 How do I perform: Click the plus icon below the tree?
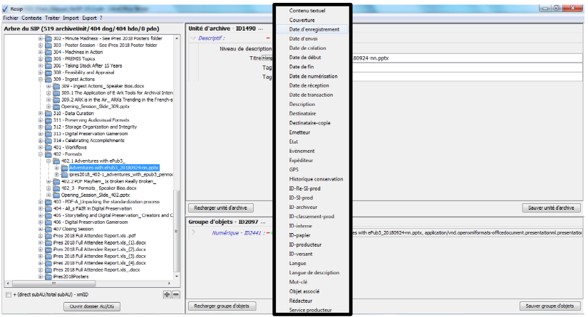167,294
